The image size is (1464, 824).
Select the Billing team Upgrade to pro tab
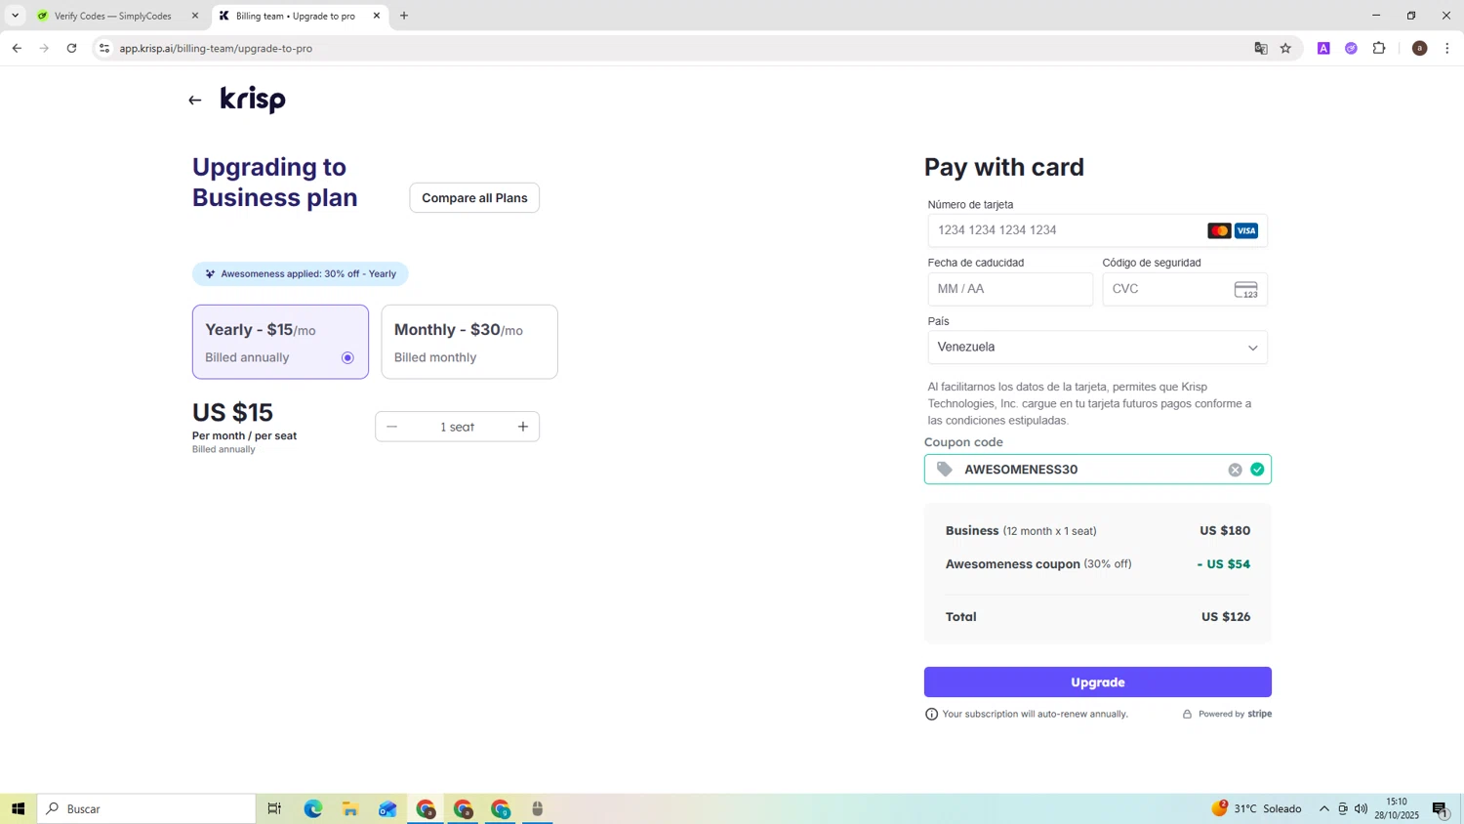[295, 16]
